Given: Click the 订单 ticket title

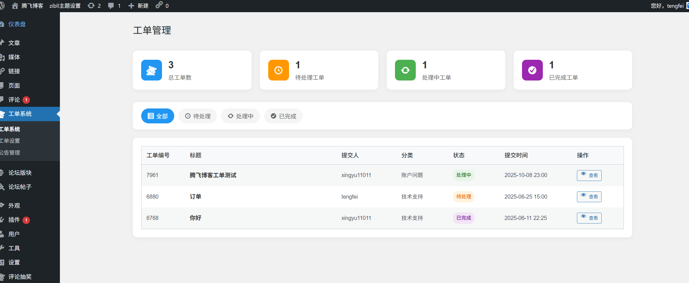Looking at the screenshot, I should pos(195,196).
